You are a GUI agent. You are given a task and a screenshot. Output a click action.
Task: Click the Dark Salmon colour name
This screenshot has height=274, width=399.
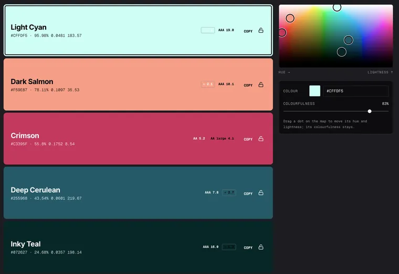pyautogui.click(x=32, y=81)
